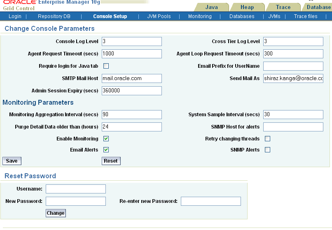The height and width of the screenshot is (230, 332).
Task: Toggle Require login for Java tab checkbox
Action: [106, 66]
